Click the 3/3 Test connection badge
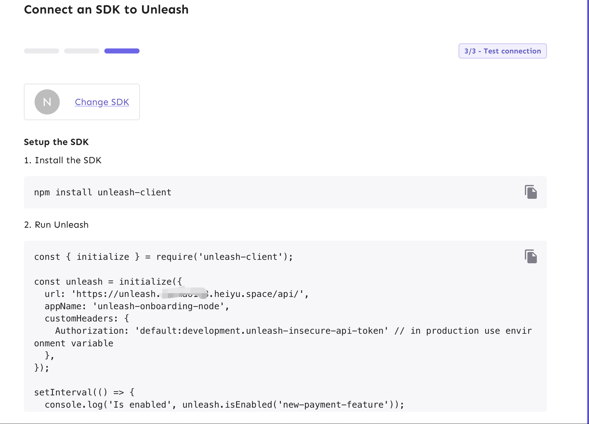Image resolution: width=589 pixels, height=424 pixels. click(503, 51)
